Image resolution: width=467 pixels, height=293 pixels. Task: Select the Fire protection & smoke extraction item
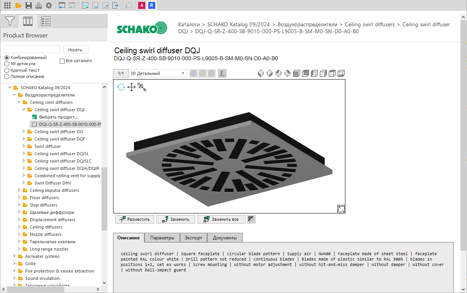[60, 271]
